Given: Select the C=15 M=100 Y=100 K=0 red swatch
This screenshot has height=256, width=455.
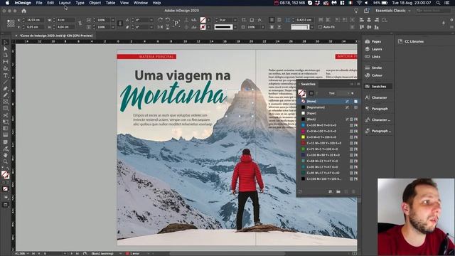Looking at the screenshot, I should tap(329, 143).
